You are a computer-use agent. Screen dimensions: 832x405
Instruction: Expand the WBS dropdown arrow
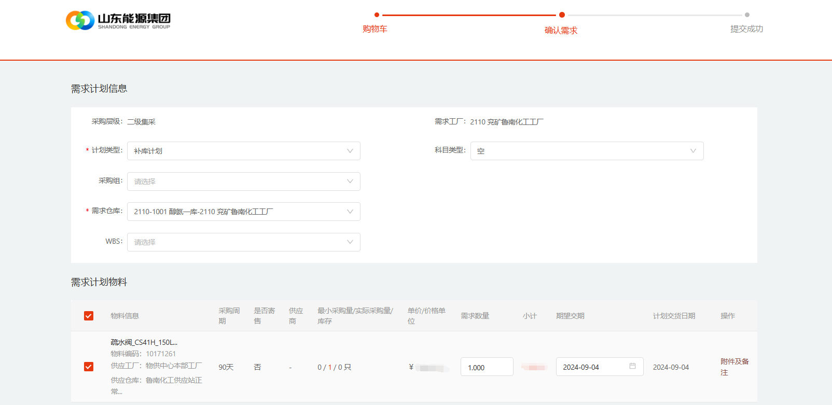(350, 242)
